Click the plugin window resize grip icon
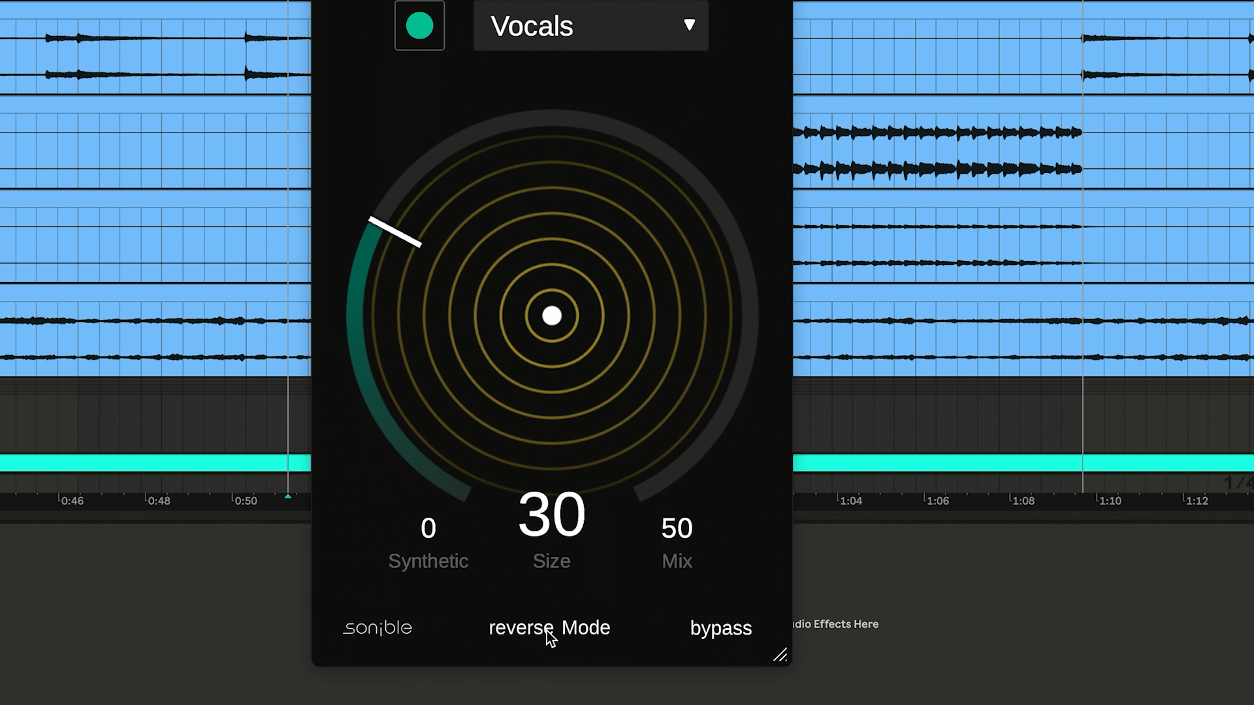Image resolution: width=1254 pixels, height=705 pixels. [x=780, y=655]
